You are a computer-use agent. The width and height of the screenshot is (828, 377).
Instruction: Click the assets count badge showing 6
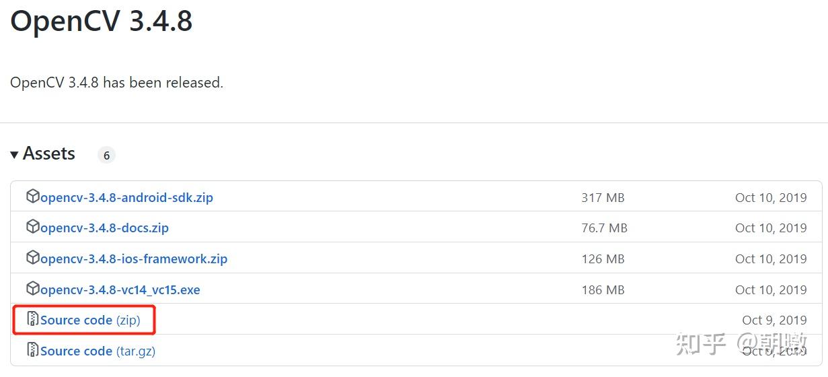(x=106, y=156)
